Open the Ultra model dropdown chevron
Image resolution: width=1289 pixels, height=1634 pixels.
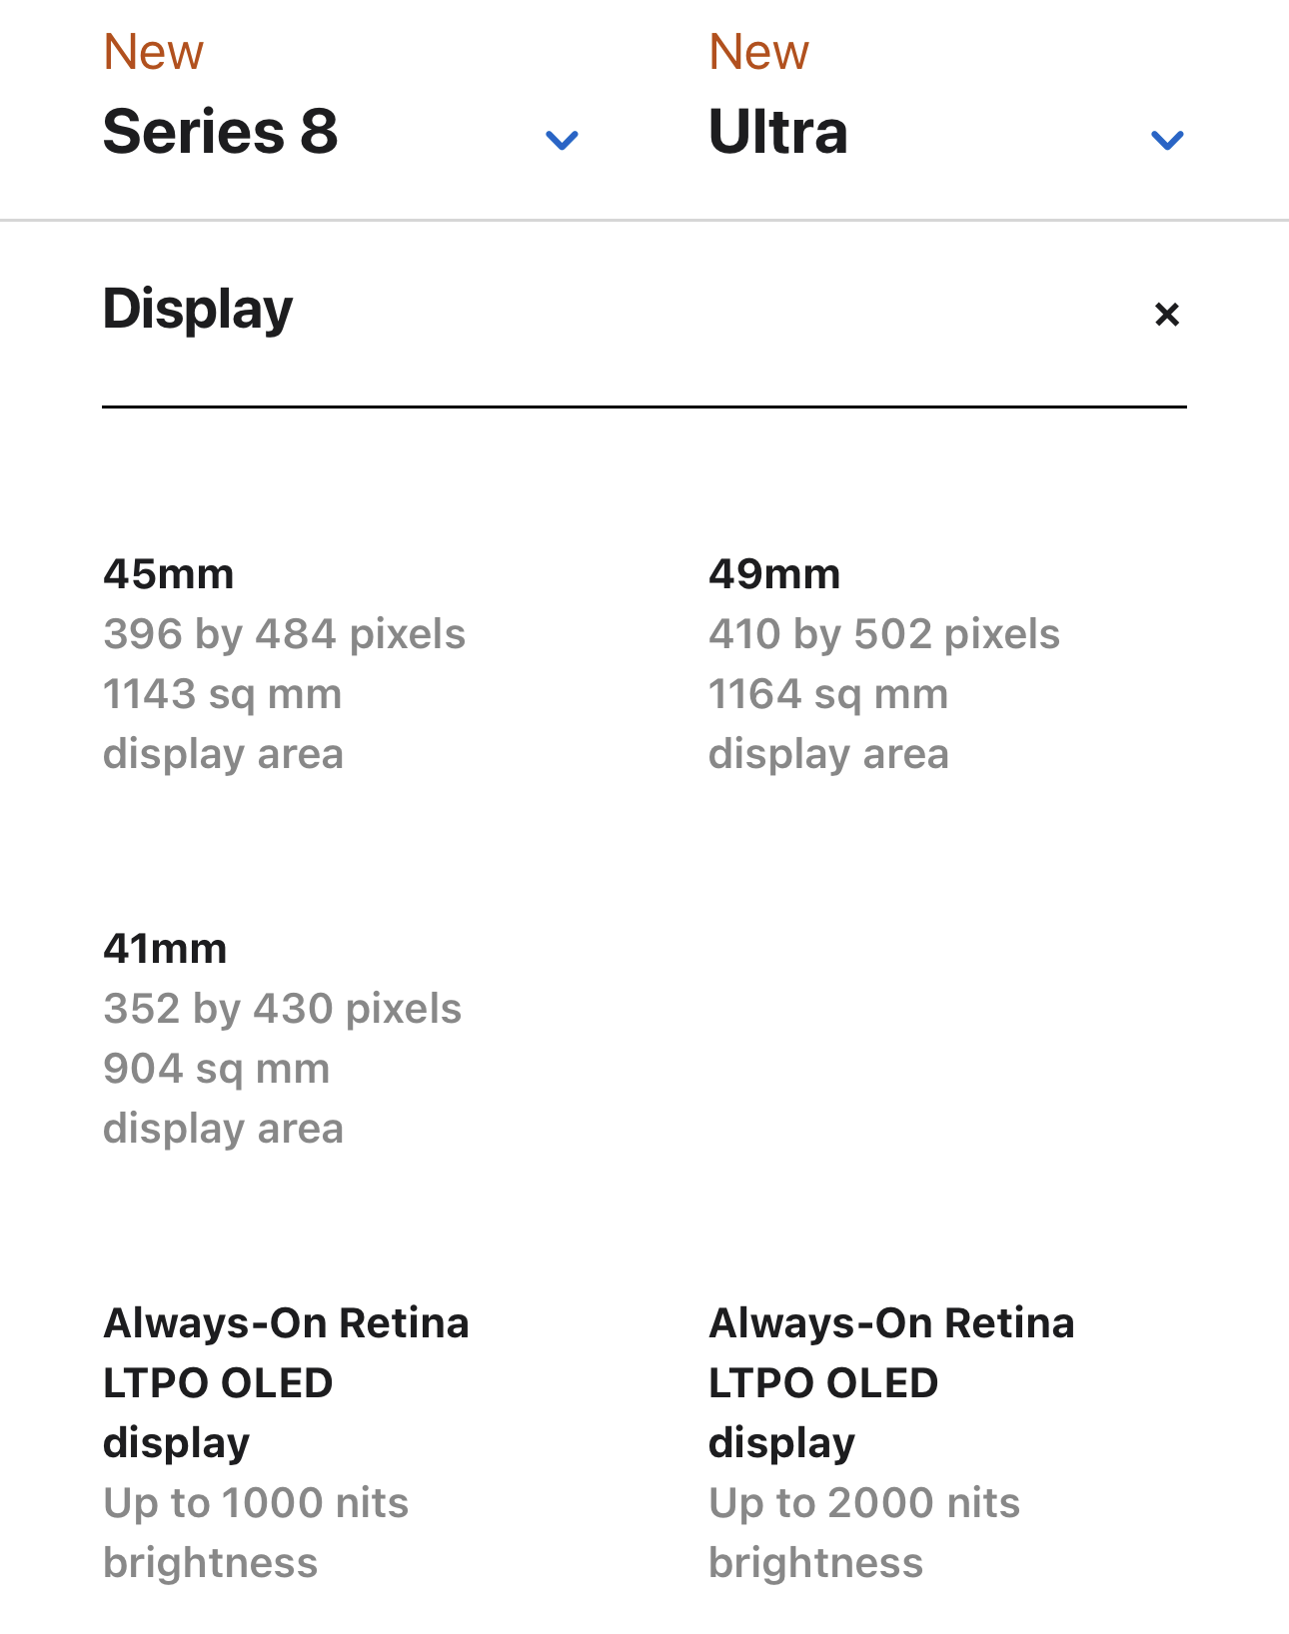click(1167, 140)
